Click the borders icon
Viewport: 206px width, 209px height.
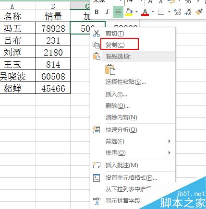[161, 12]
